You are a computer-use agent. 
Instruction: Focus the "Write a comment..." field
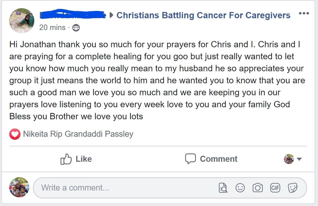click(x=125, y=188)
